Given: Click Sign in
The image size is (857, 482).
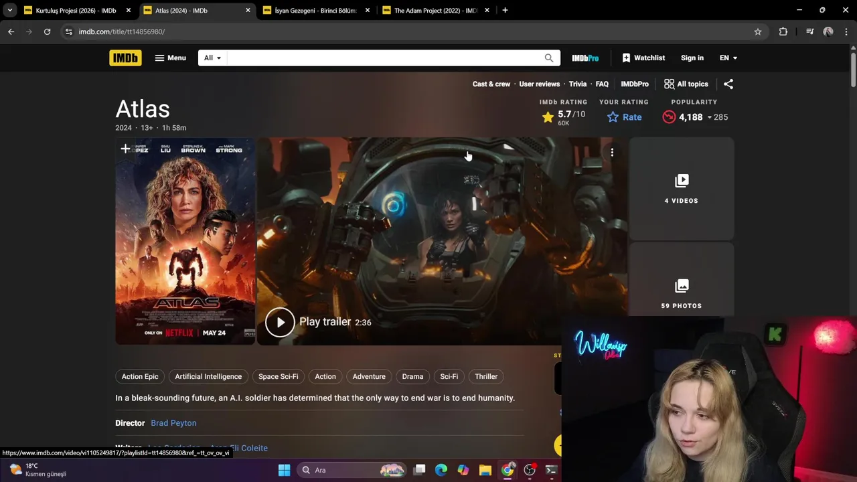Looking at the screenshot, I should click(x=692, y=58).
